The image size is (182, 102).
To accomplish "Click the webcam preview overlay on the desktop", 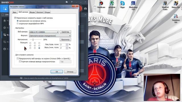I will pos(162,88).
